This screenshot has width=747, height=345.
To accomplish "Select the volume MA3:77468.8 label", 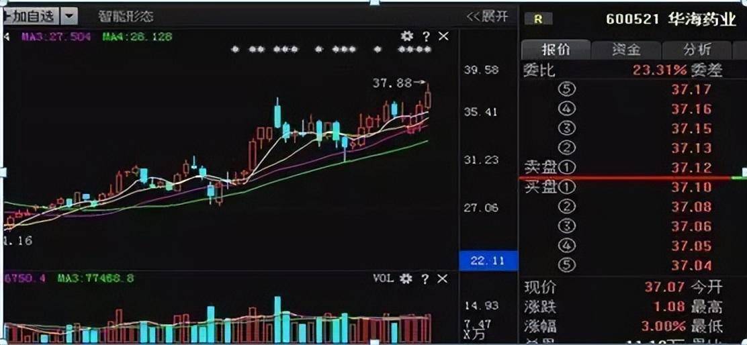I will point(96,279).
